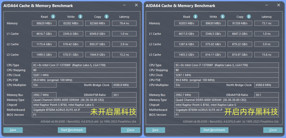Select Memory Latency value 73.1 ns
This screenshot has height=138, width=286.
[266, 23]
